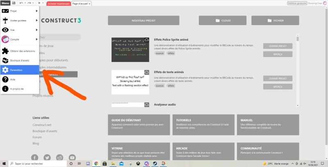Show hidden system tray icons chevron
Viewport: 328px width, 167px height.
292,164
